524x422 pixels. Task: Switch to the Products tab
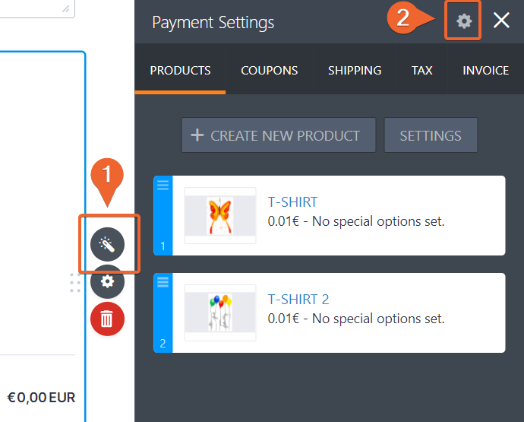180,71
